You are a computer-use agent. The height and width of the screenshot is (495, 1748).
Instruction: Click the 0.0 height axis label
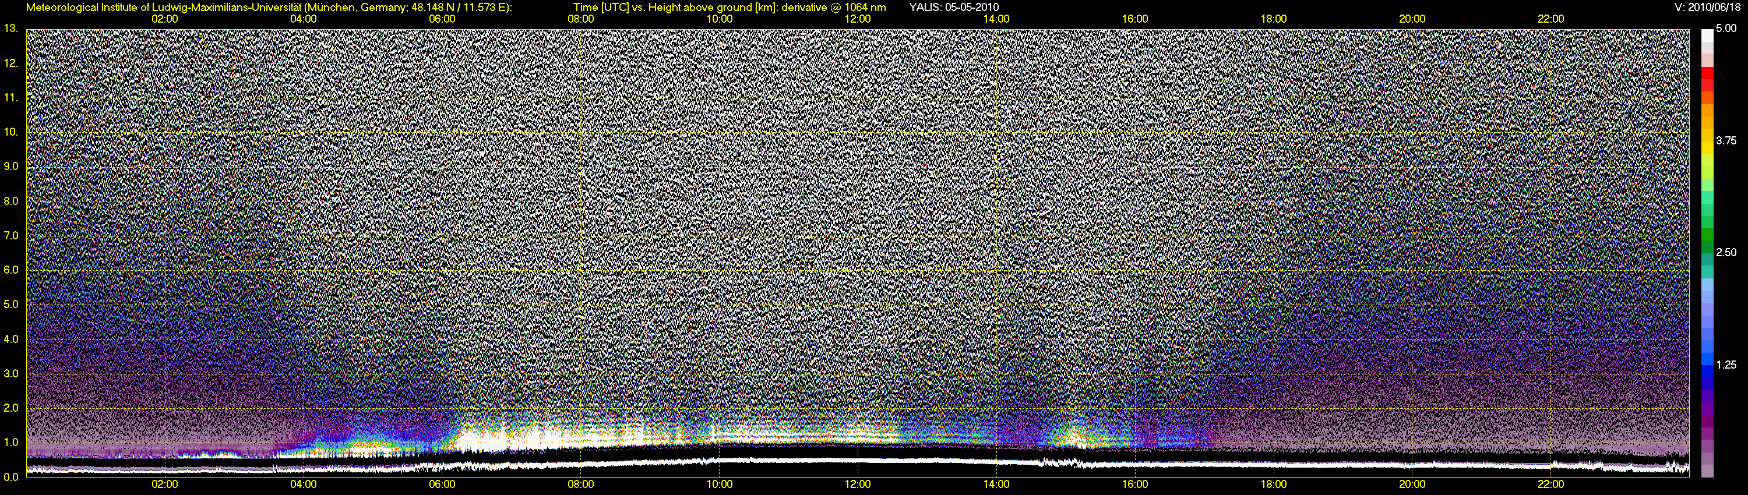click(x=11, y=478)
